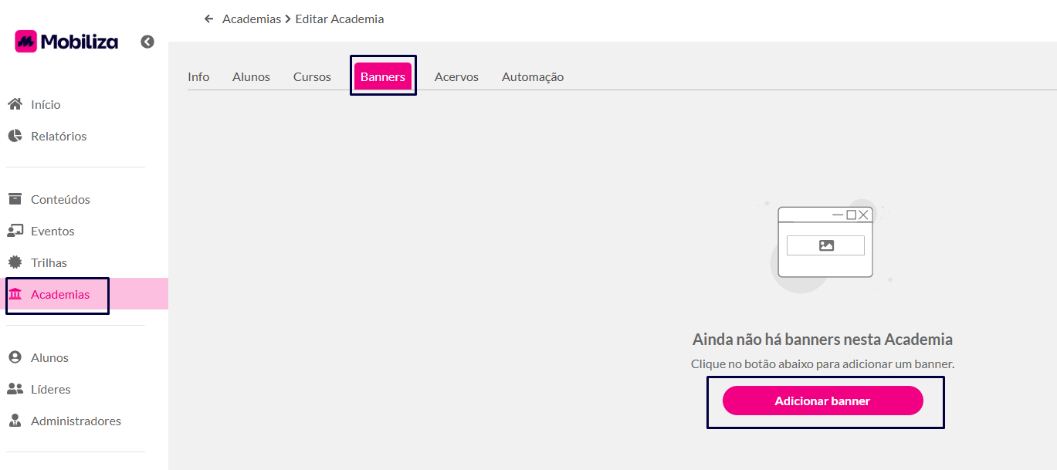Select the Banners tab
Image resolution: width=1057 pixels, height=470 pixels.
coord(383,76)
